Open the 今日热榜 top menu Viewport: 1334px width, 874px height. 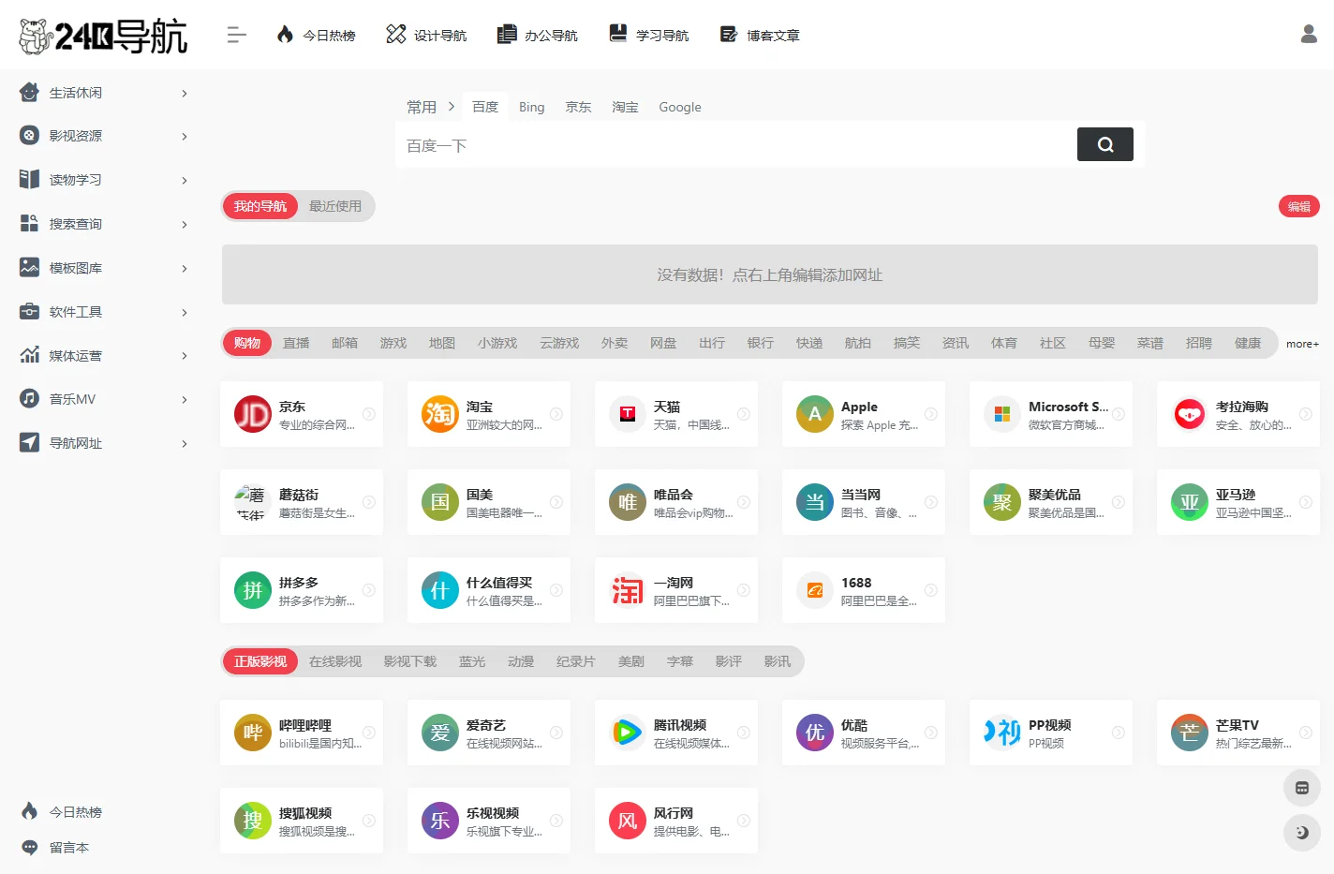(316, 36)
